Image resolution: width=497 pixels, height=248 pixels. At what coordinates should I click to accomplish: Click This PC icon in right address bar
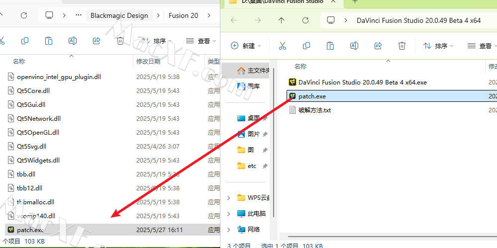tap(331, 20)
